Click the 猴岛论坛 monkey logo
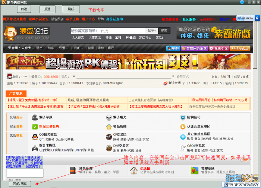The width and height of the screenshot is (261, 188). pos(26,33)
